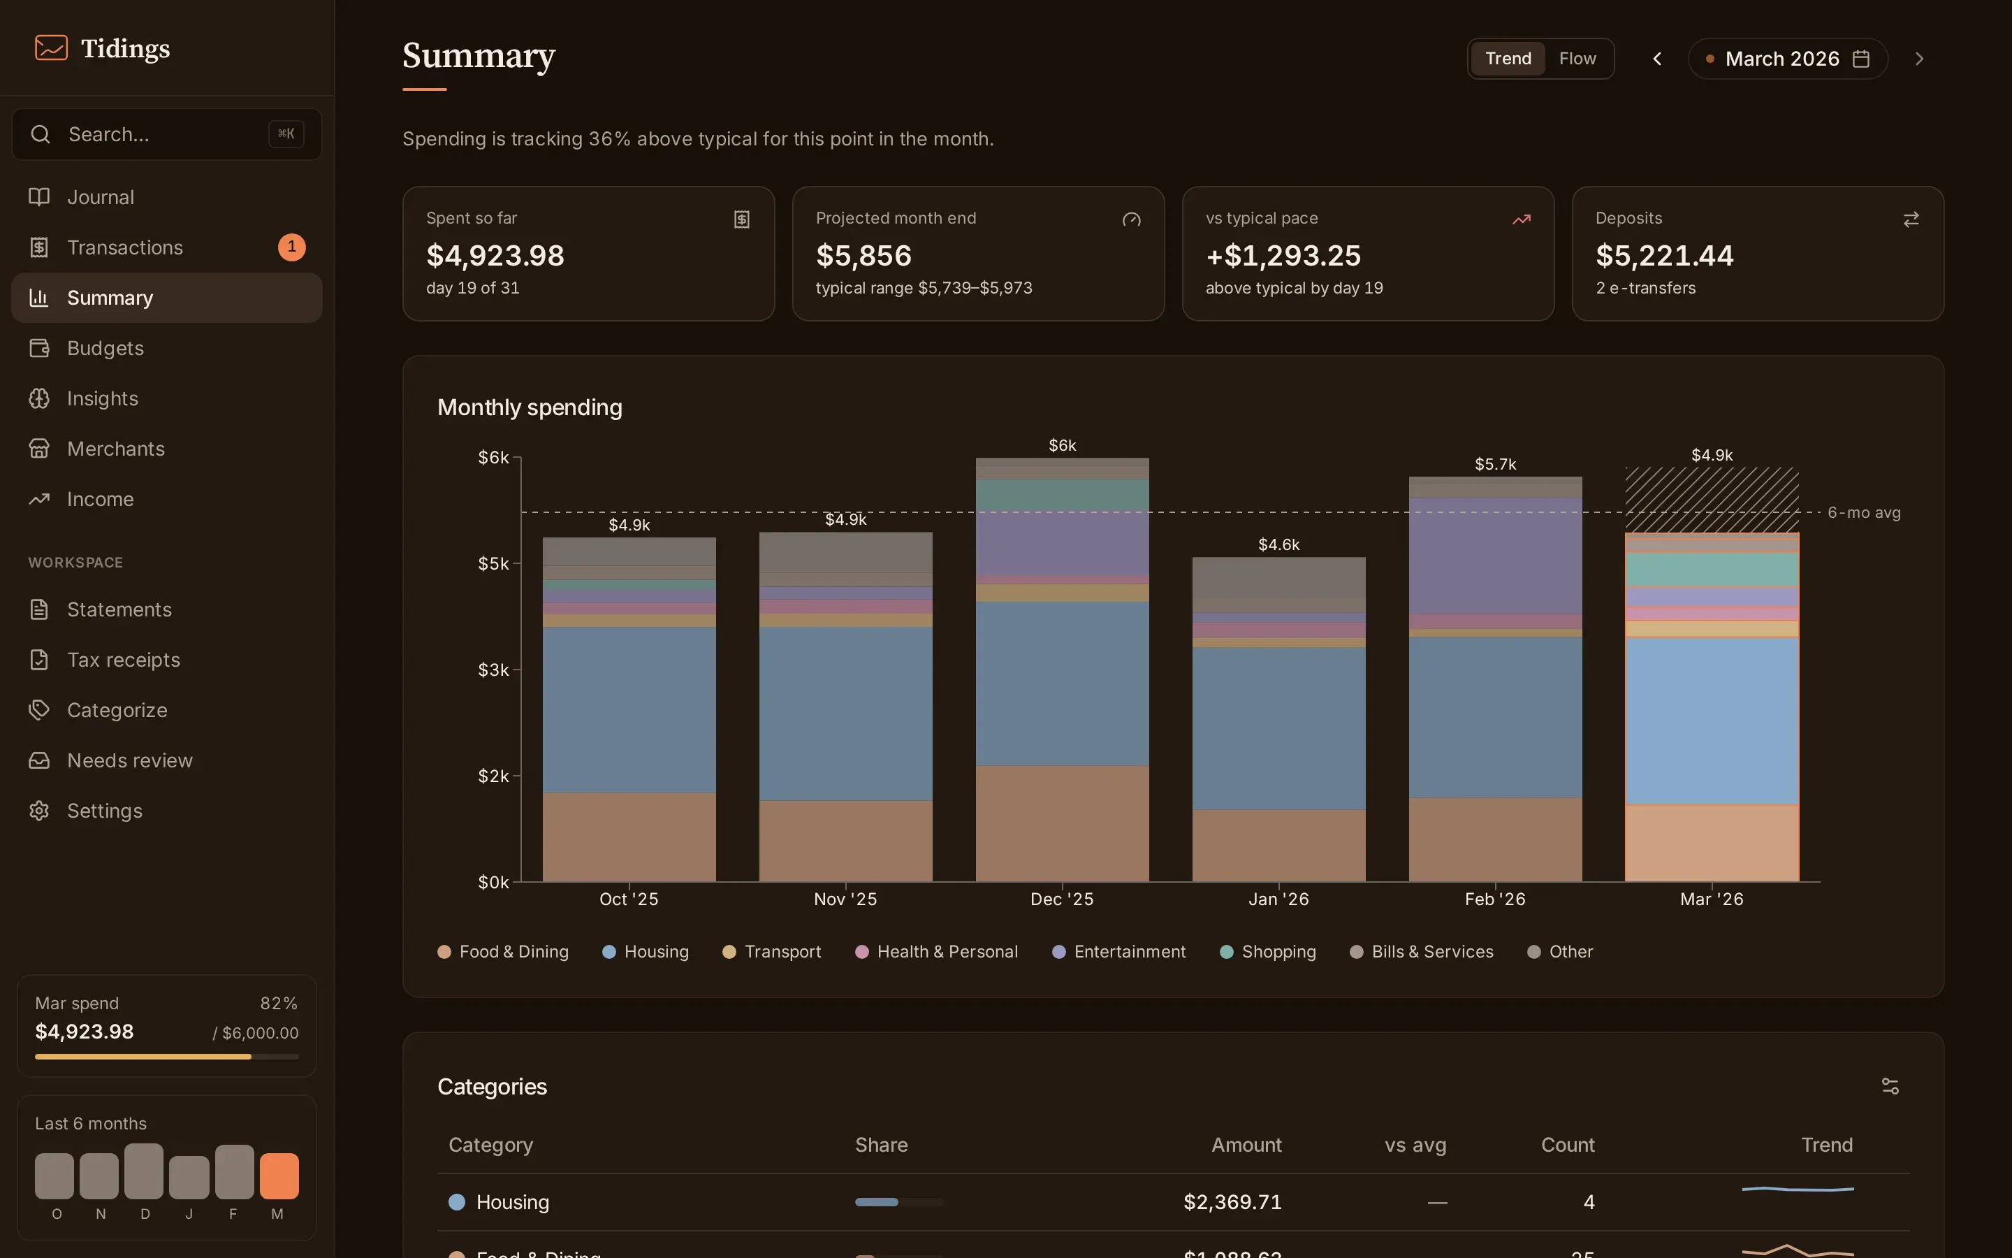Toggle Bills & Services legend item
This screenshot has height=1258, width=2012.
1422,952
